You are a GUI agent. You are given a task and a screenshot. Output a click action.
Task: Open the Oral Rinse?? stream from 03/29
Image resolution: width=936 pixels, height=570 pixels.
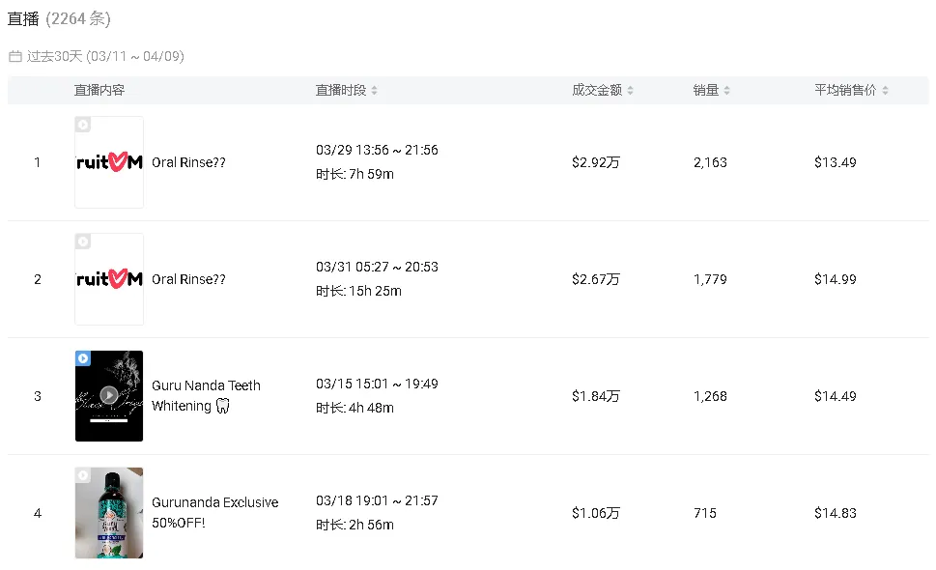click(188, 162)
